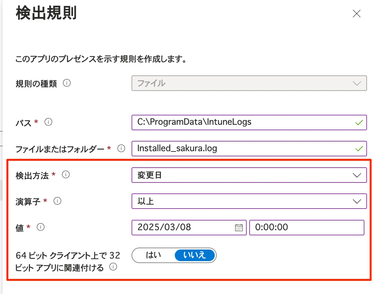Select いいえ on the 32-bit toggle
376x294 pixels.
194,255
